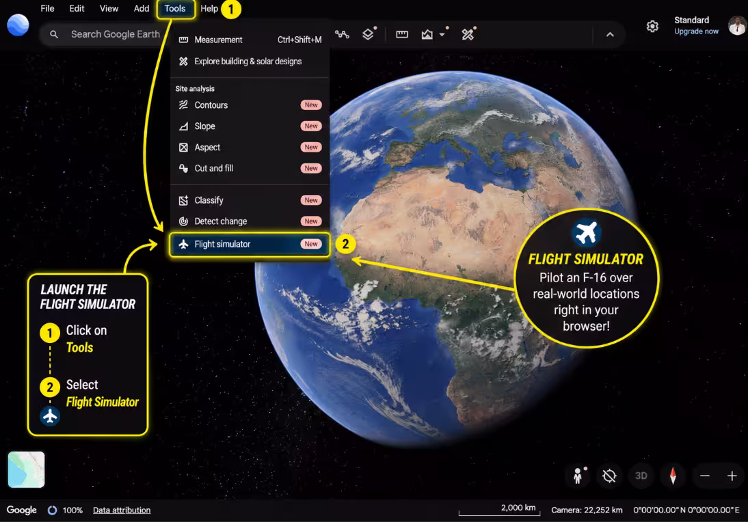Click the terrain analysis toolbar icon
Image resolution: width=748 pixels, height=522 pixels.
[427, 34]
